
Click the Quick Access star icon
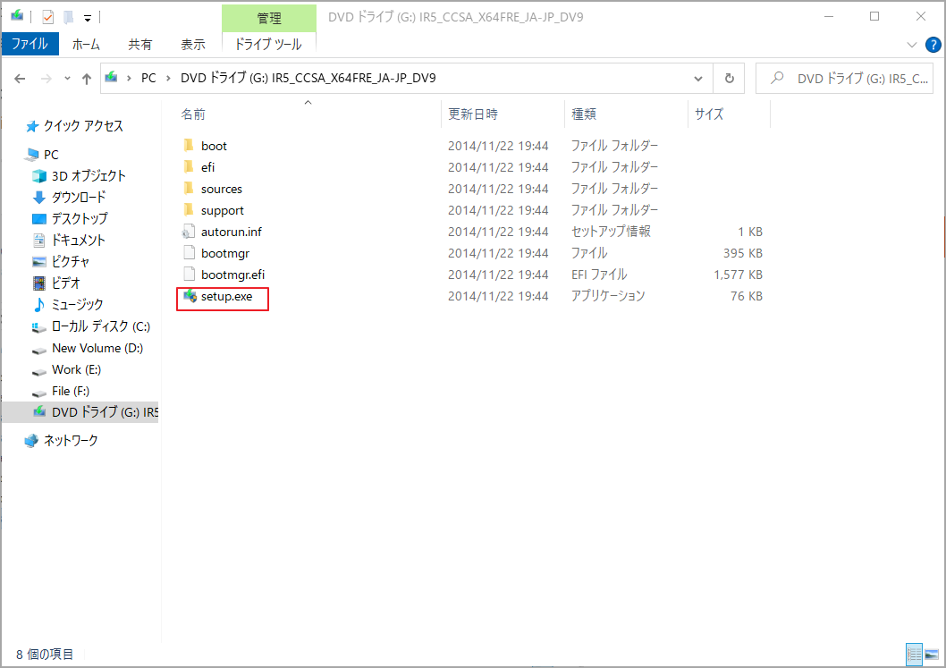click(x=32, y=126)
